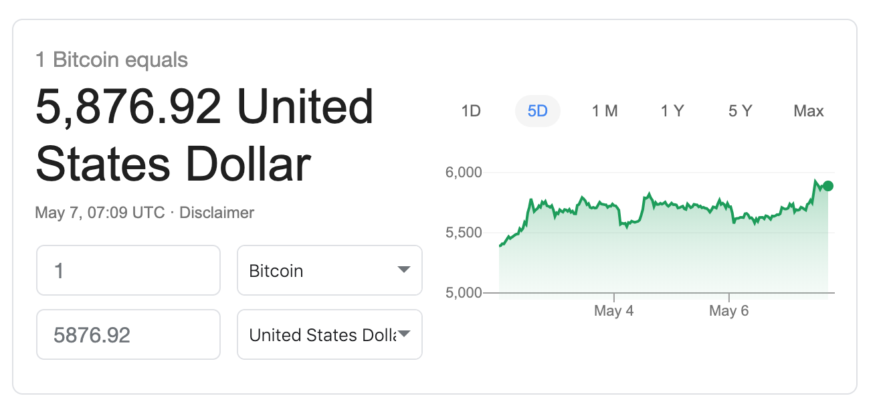
Task: Click the 5,000 y-axis label
Action: point(464,293)
